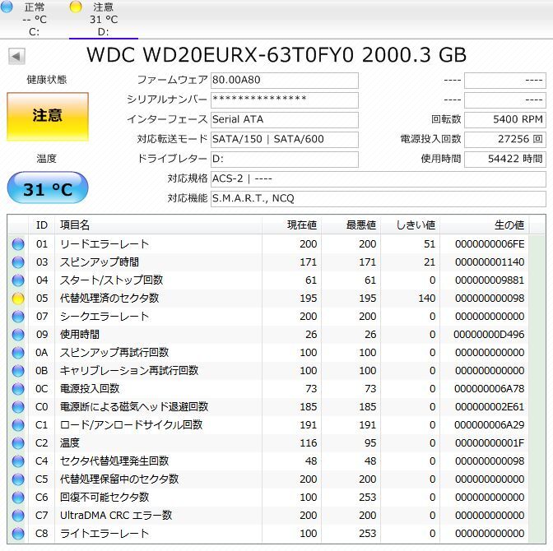Select the 代替処理保留中のセクタ数 row name
This screenshot has width=553, height=551.
tap(119, 479)
